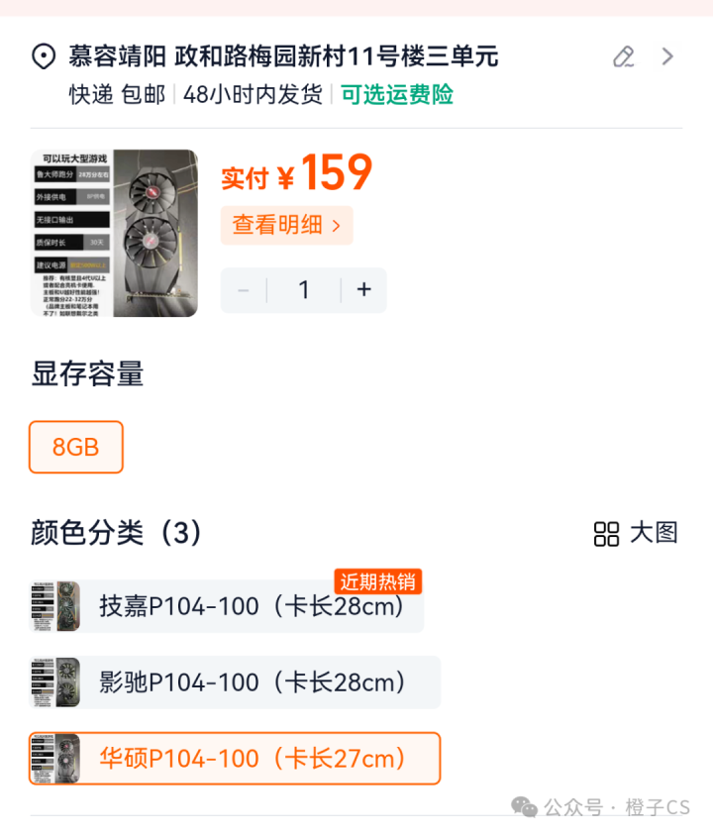Screen dimensions: 713x836
Task: Decrease quantity with the minus button
Action: (244, 290)
